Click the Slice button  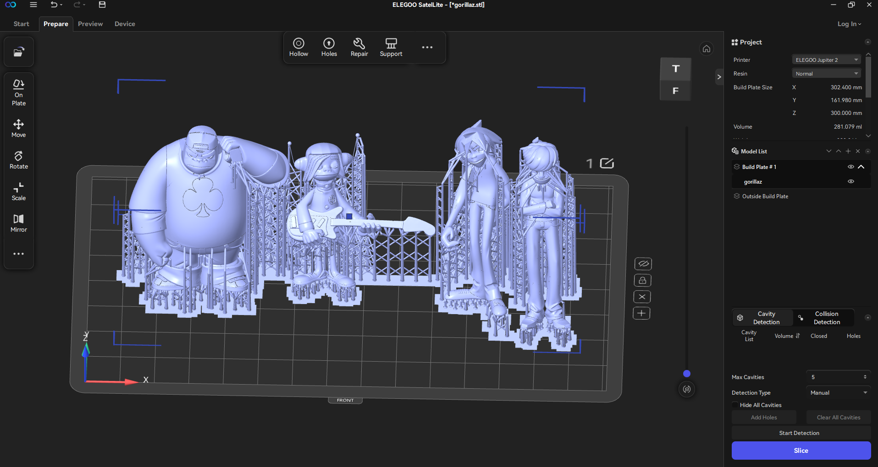pyautogui.click(x=801, y=451)
